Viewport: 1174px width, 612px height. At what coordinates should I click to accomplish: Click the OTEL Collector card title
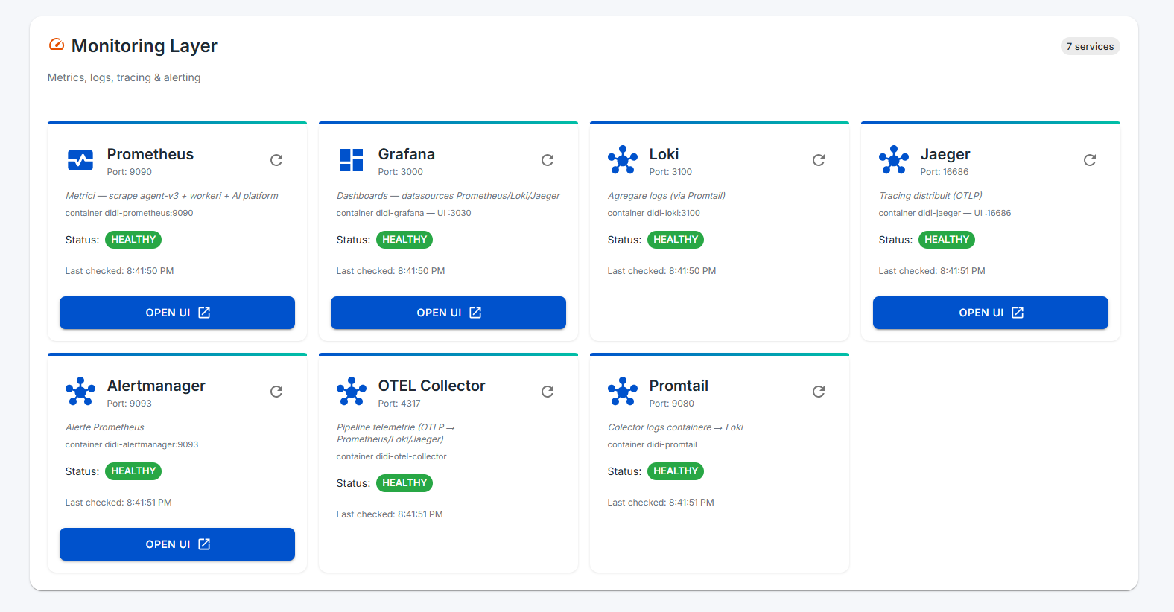click(x=432, y=386)
